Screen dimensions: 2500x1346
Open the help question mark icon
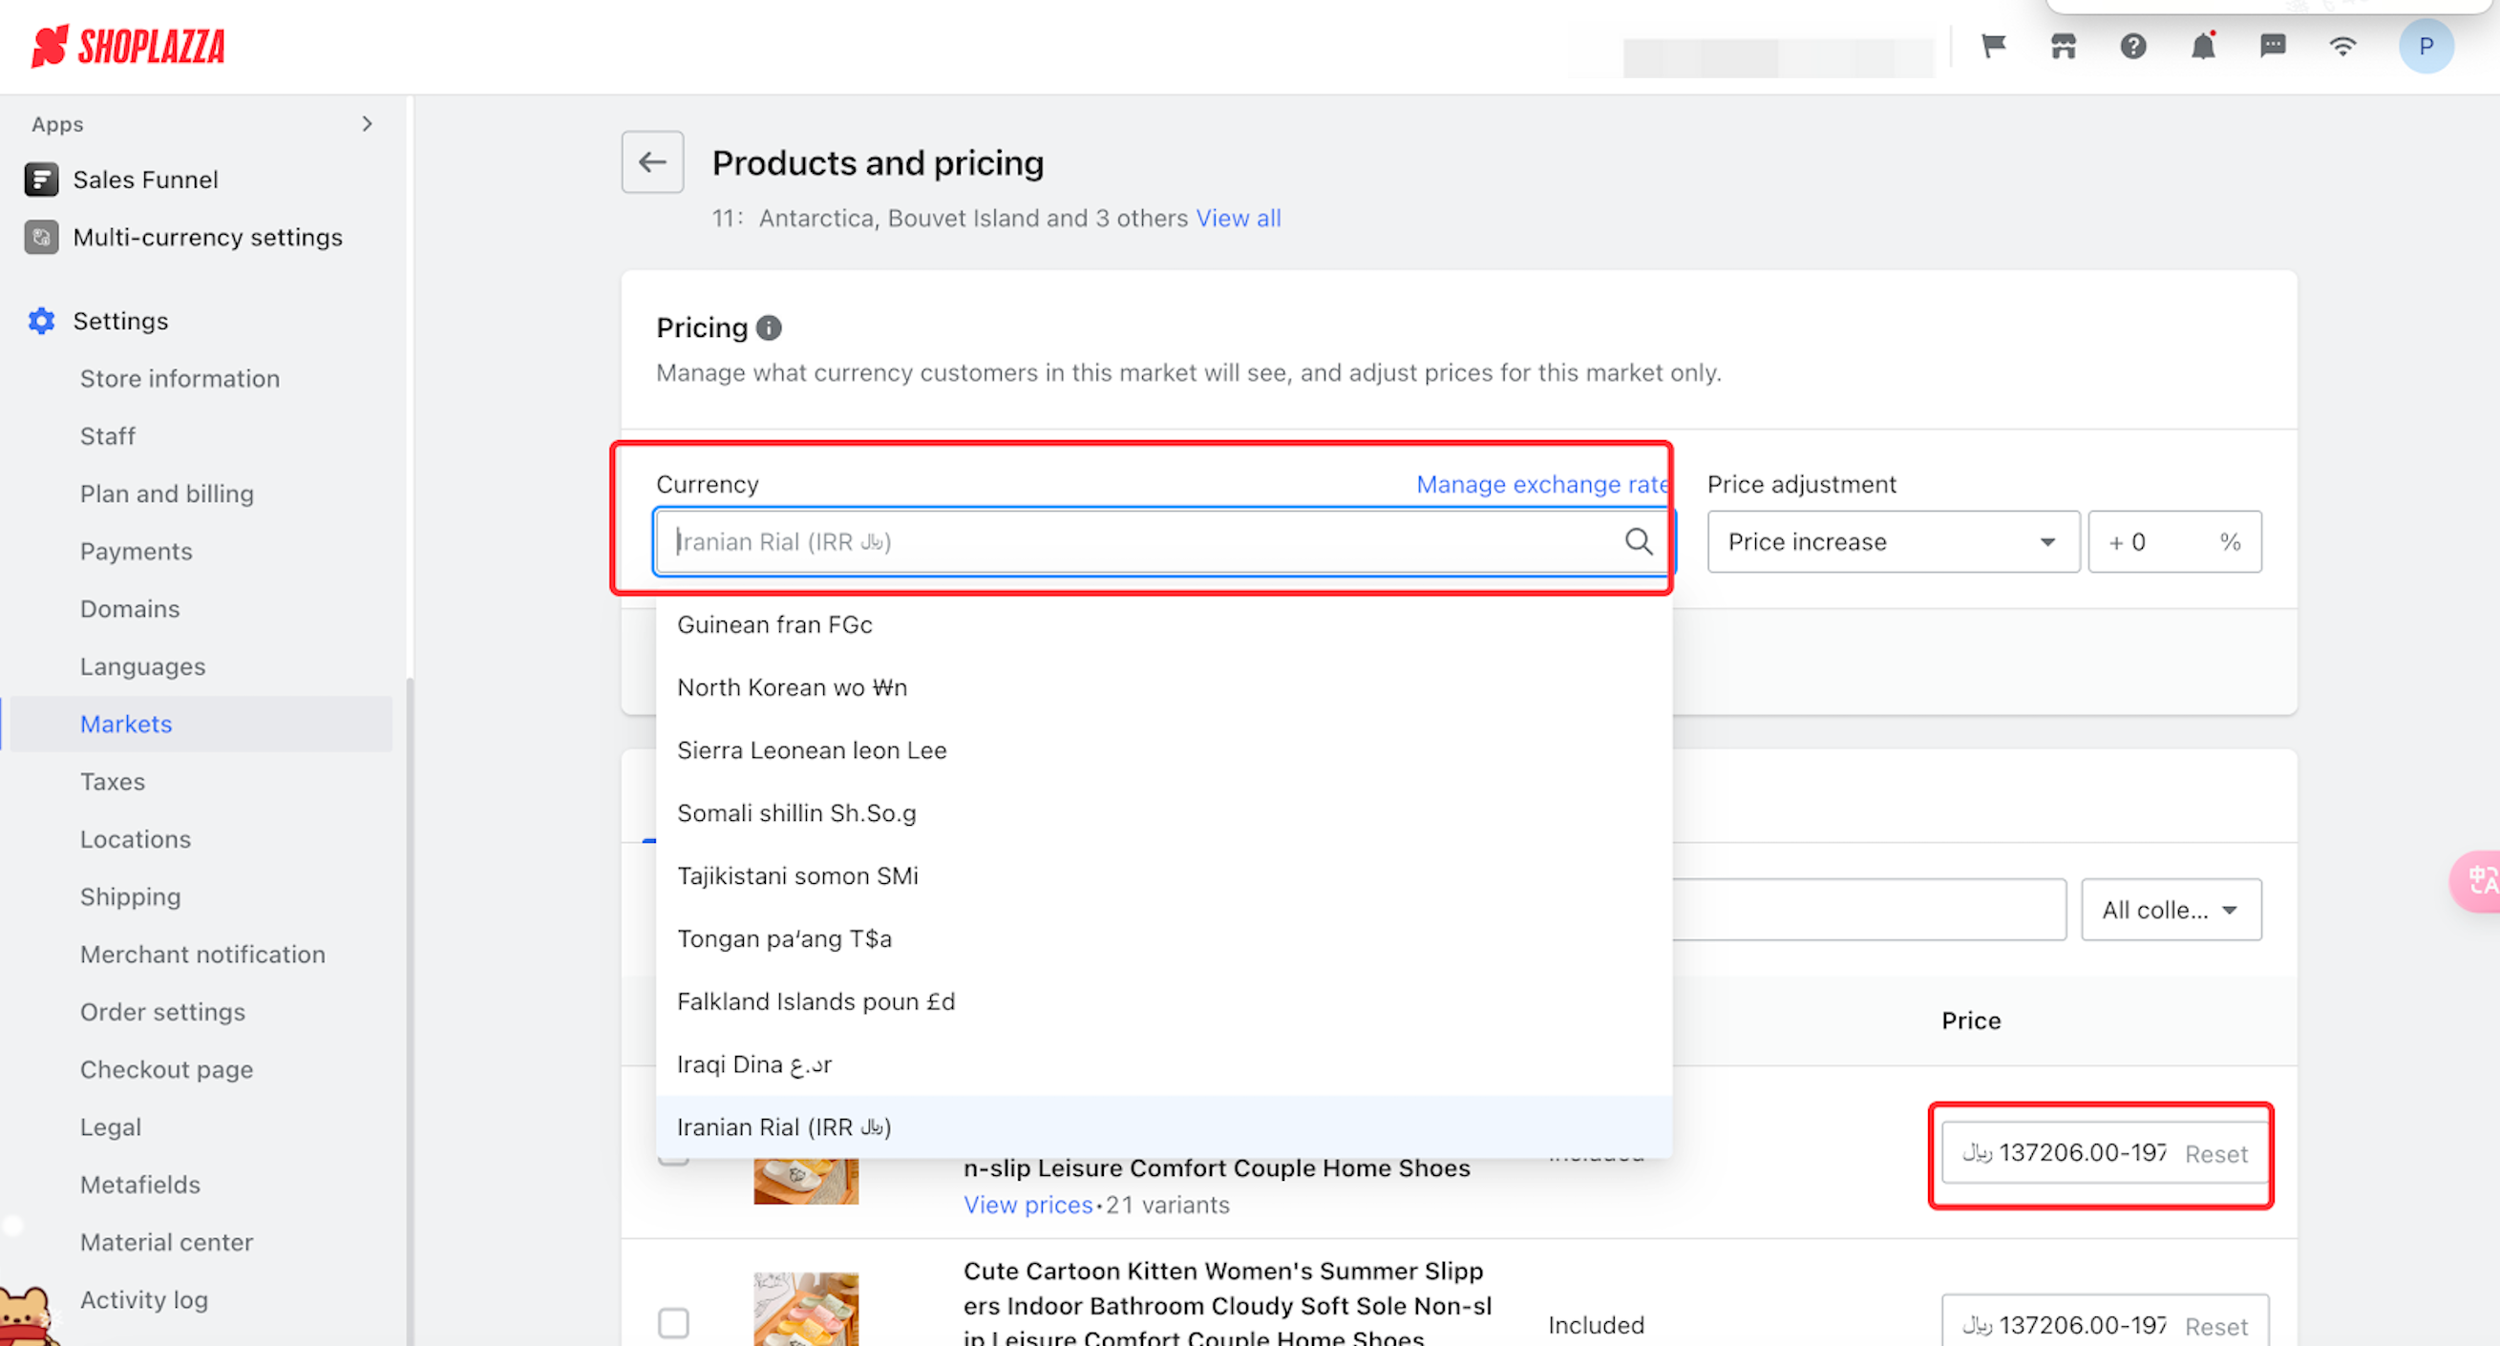2133,46
